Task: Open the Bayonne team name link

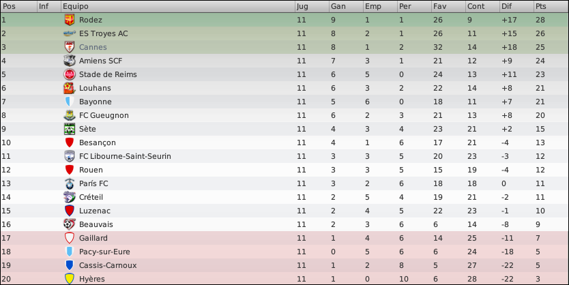Action: click(x=96, y=102)
